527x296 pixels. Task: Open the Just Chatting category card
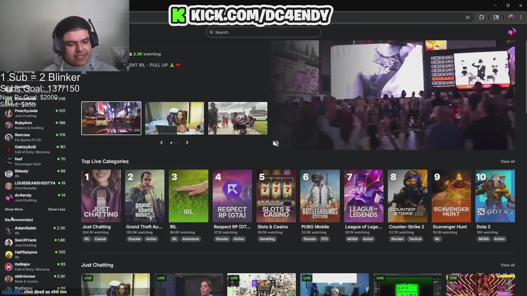point(101,196)
